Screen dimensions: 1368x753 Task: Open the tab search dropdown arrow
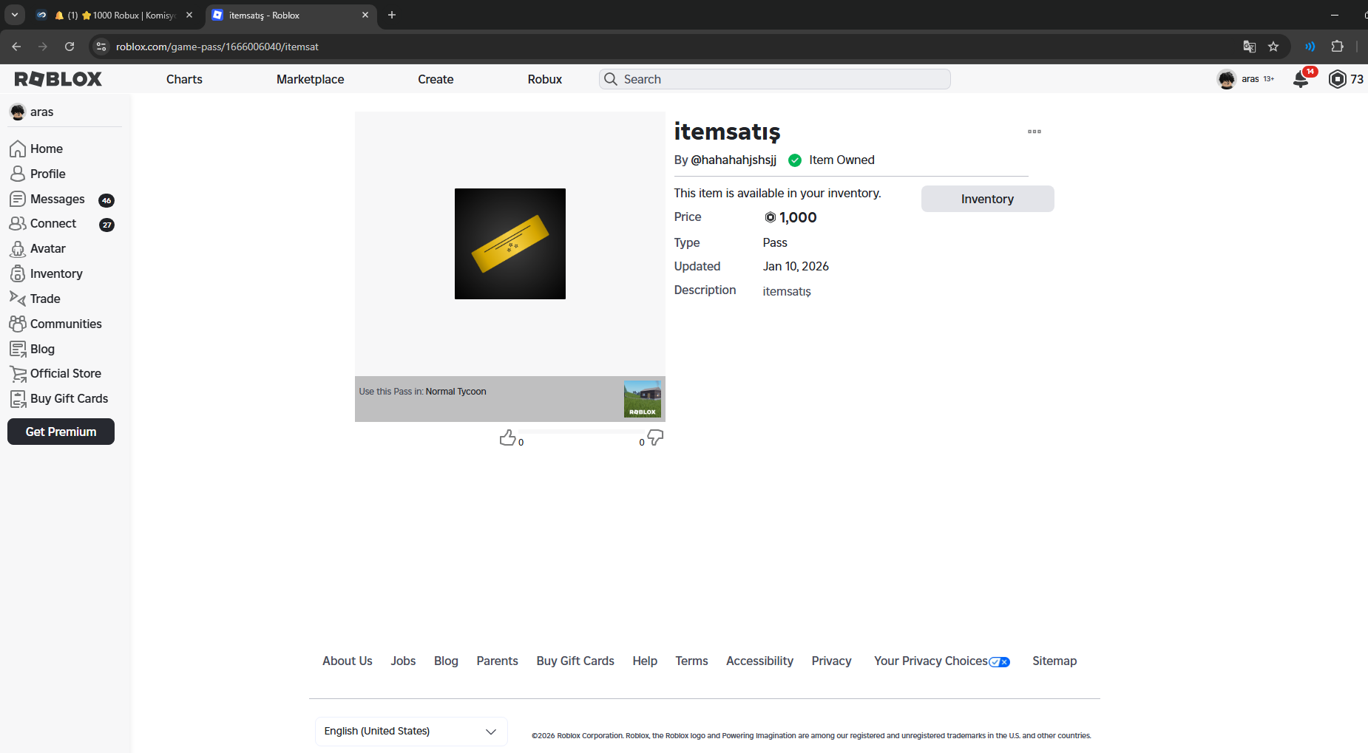pyautogui.click(x=15, y=15)
